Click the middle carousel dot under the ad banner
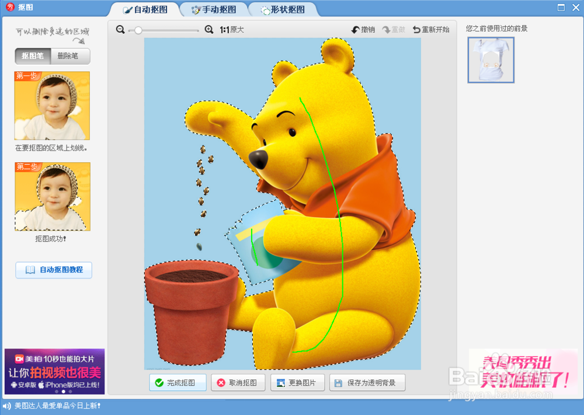 pos(63,392)
